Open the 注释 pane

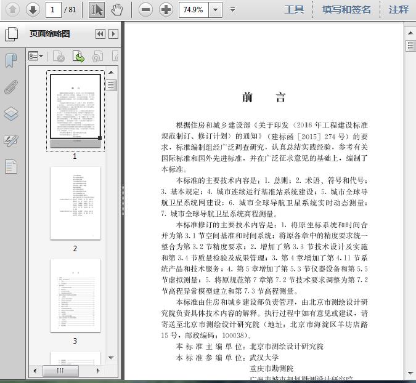click(x=399, y=9)
